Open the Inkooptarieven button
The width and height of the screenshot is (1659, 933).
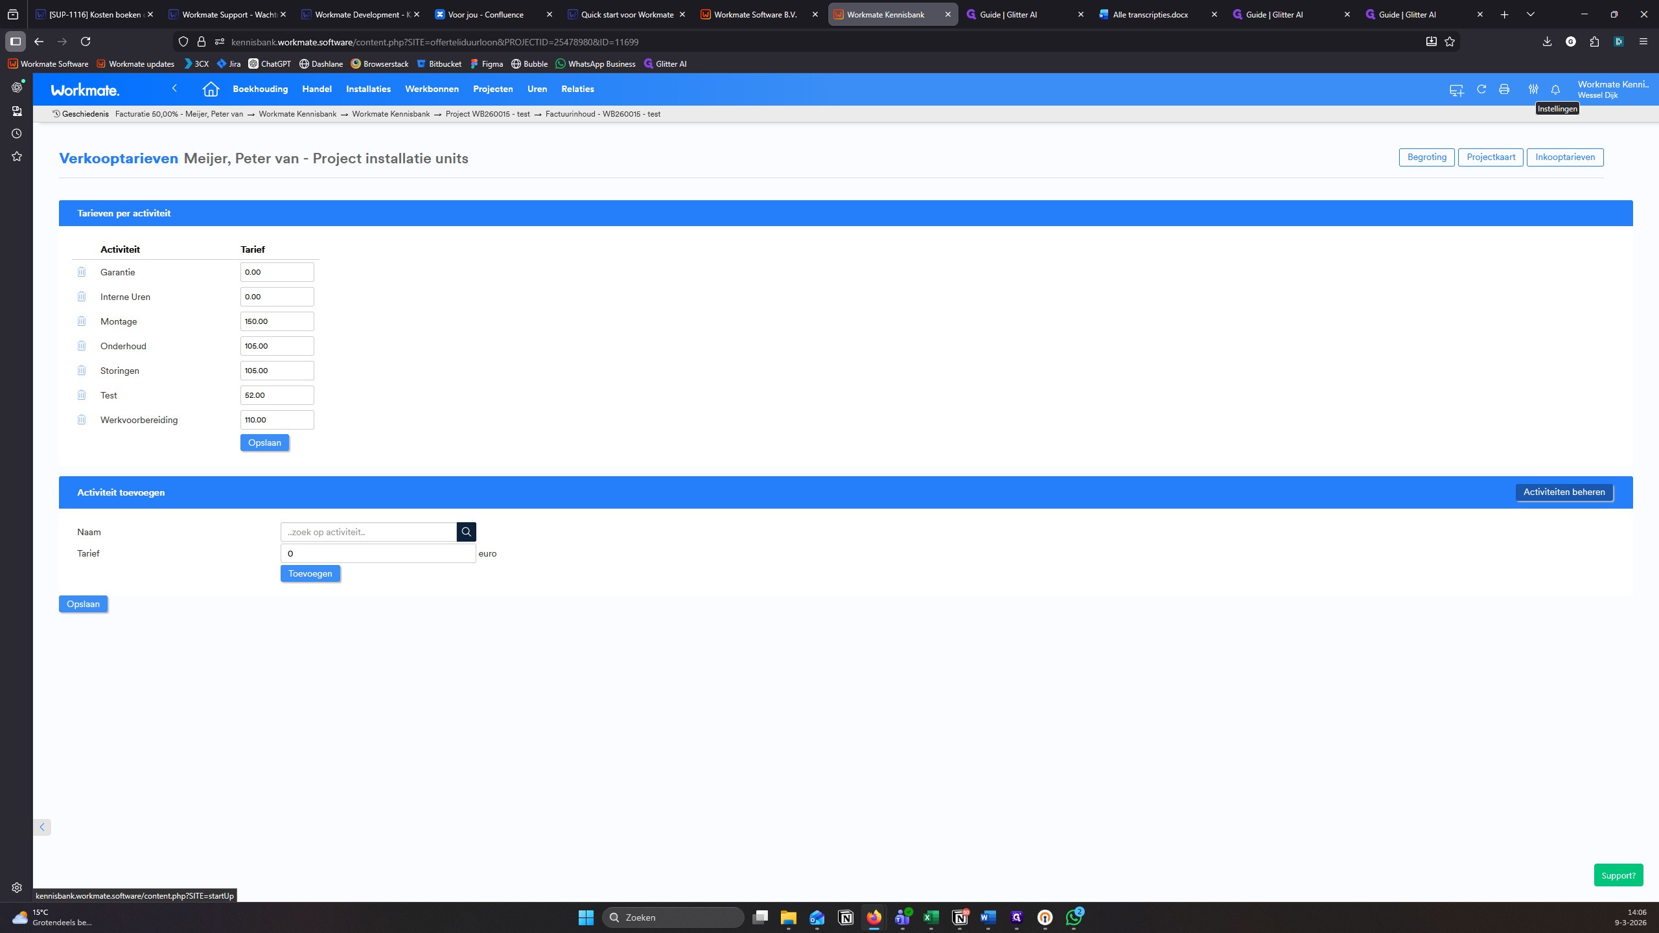1565,157
